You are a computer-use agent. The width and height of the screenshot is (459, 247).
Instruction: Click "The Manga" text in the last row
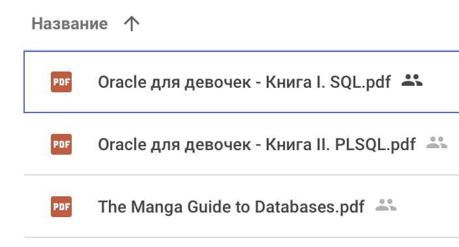point(140,207)
